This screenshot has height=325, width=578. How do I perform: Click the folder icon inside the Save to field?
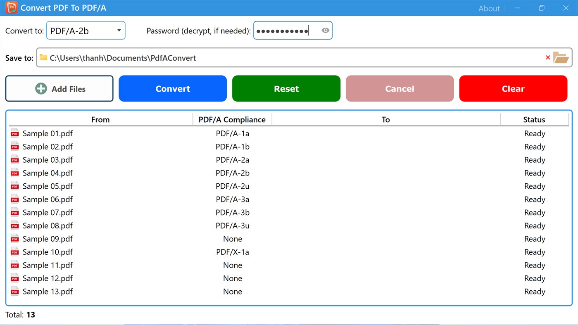click(x=43, y=58)
